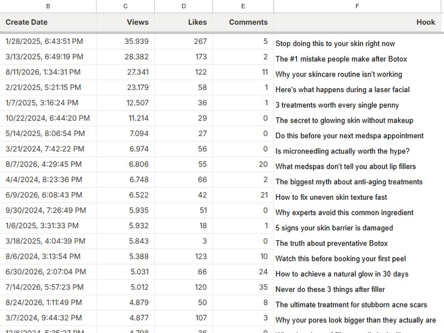
Task: Select views cell 7.094
Action: 125,133
